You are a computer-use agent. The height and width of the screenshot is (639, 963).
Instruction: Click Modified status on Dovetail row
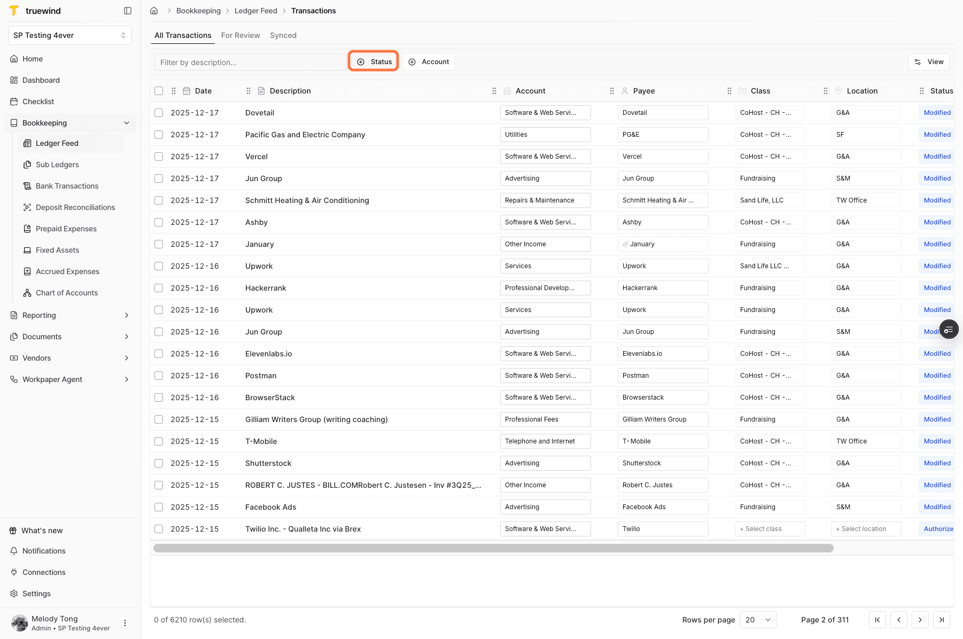pyautogui.click(x=937, y=113)
